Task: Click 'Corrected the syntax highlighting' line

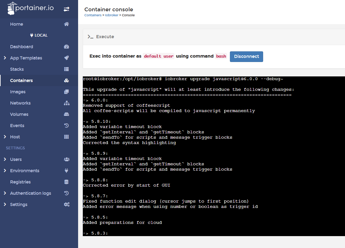Action: (129, 143)
